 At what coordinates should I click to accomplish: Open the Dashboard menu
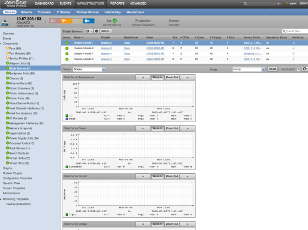tap(44, 3)
